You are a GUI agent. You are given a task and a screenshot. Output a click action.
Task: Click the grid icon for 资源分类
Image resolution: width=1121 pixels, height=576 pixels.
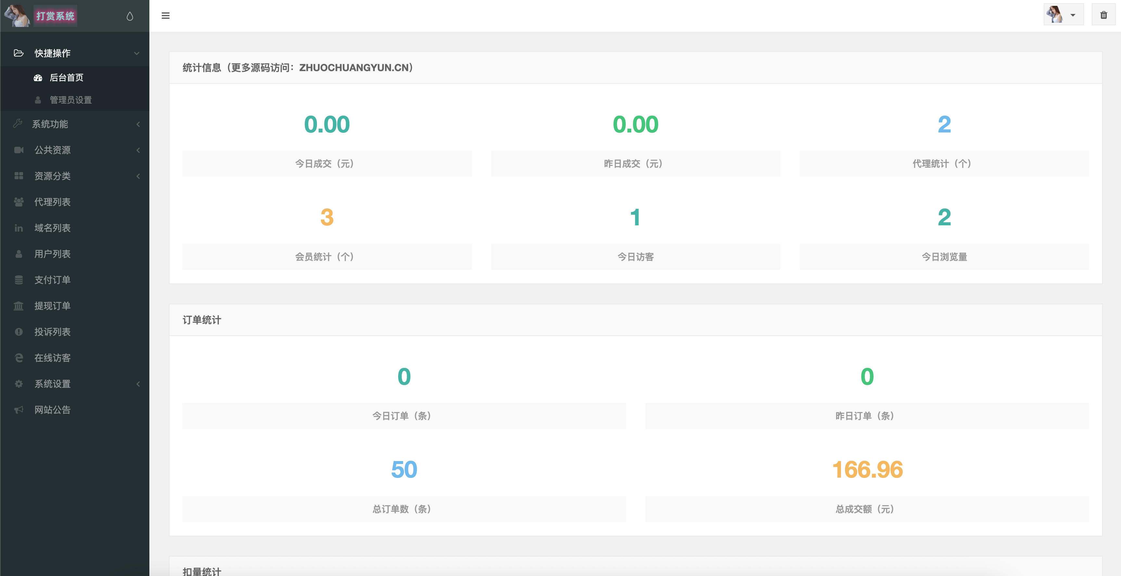19,176
